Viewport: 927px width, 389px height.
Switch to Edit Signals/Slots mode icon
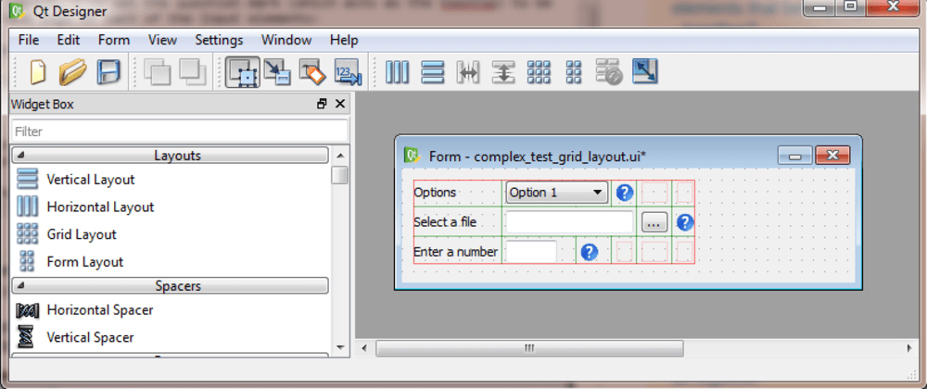pyautogui.click(x=277, y=72)
